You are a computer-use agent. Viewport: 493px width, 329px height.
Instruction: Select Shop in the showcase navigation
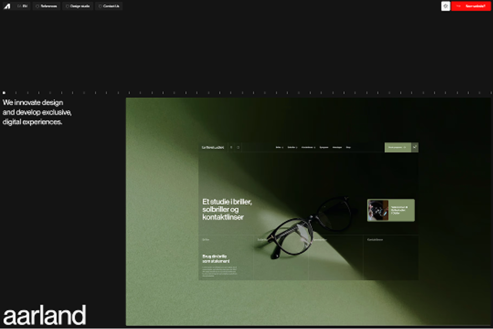(348, 147)
